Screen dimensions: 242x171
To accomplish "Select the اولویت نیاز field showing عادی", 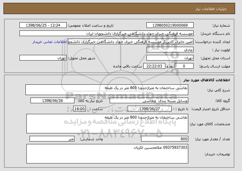I will coord(170,50).
